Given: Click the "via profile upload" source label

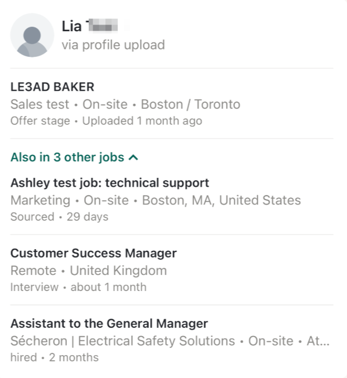Looking at the screenshot, I should [113, 45].
